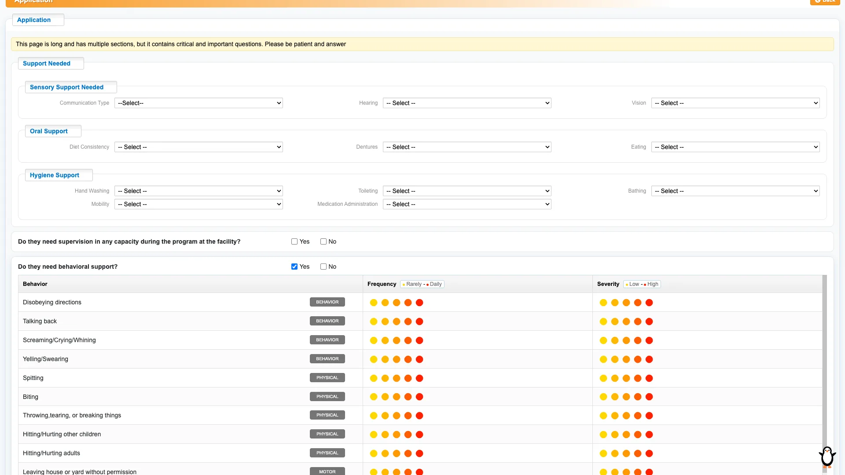Click PHYSICAL tag for Biting
Screen dimensions: 845x475
click(x=327, y=397)
